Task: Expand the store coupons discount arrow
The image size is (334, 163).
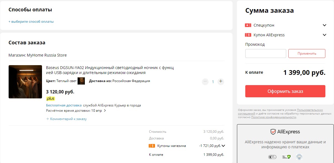Action: point(223,146)
